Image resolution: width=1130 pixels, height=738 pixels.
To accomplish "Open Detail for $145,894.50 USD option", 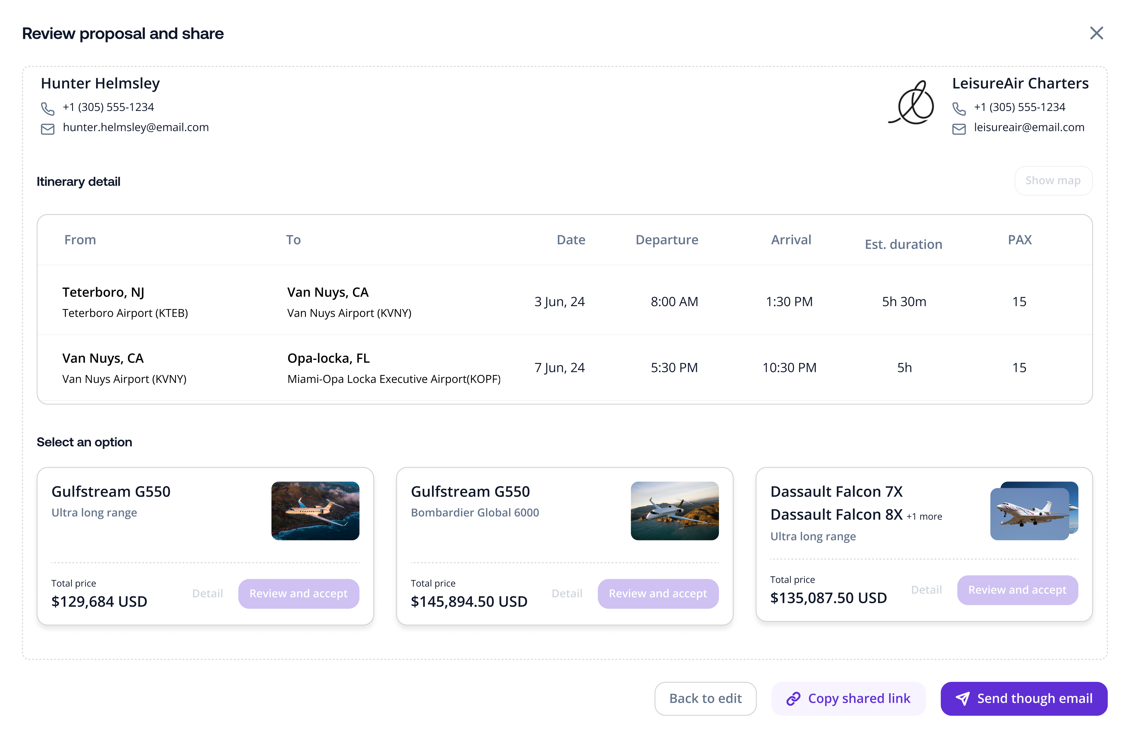I will pyautogui.click(x=567, y=594).
